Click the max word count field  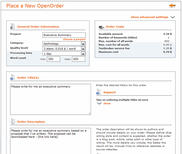[x=79, y=59]
